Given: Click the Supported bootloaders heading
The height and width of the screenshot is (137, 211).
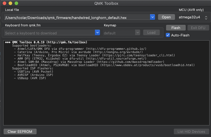Looking at the screenshot, I should coord(32,45).
